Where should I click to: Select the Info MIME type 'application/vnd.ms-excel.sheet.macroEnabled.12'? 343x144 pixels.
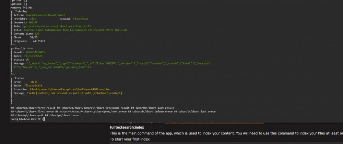[57, 26]
